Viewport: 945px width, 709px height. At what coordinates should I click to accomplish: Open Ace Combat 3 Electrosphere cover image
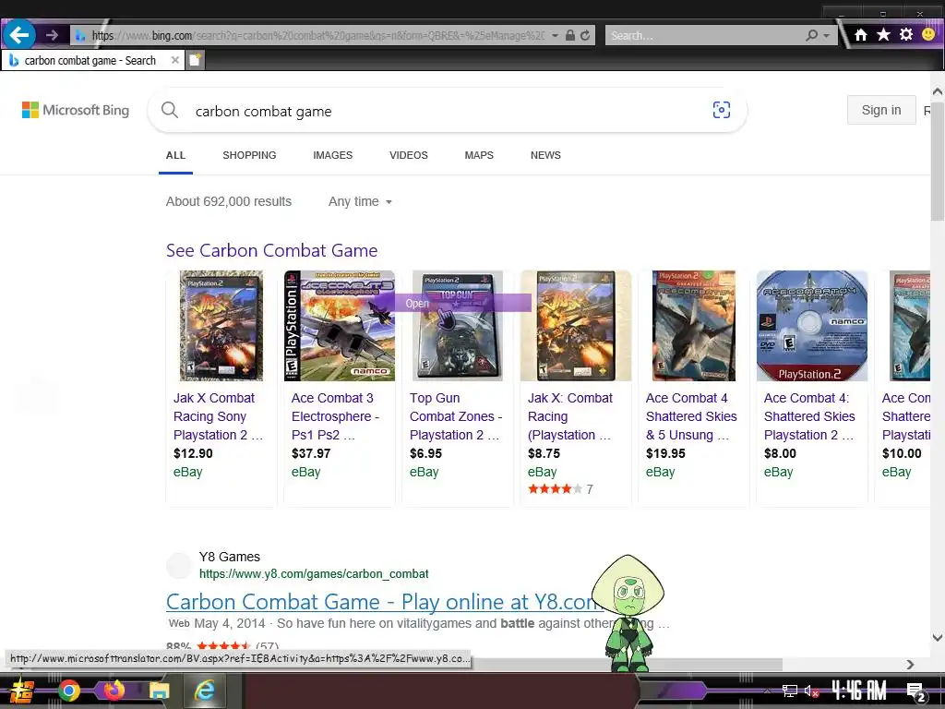click(340, 326)
